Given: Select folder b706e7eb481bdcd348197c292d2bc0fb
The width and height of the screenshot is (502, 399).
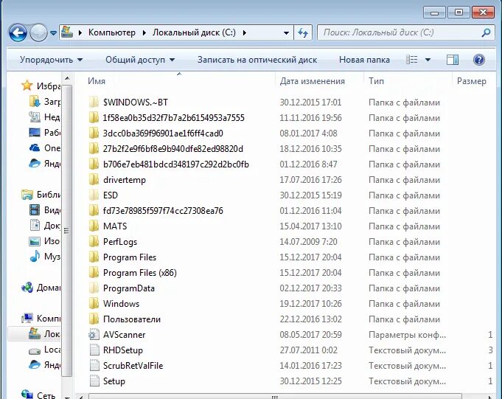Looking at the screenshot, I should coord(175,164).
